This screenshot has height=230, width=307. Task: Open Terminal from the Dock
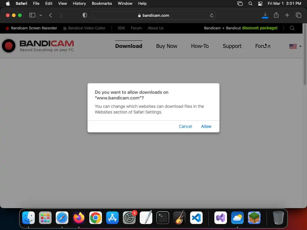click(x=163, y=217)
